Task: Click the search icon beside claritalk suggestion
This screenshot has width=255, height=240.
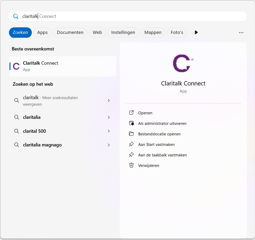Action: (17, 100)
